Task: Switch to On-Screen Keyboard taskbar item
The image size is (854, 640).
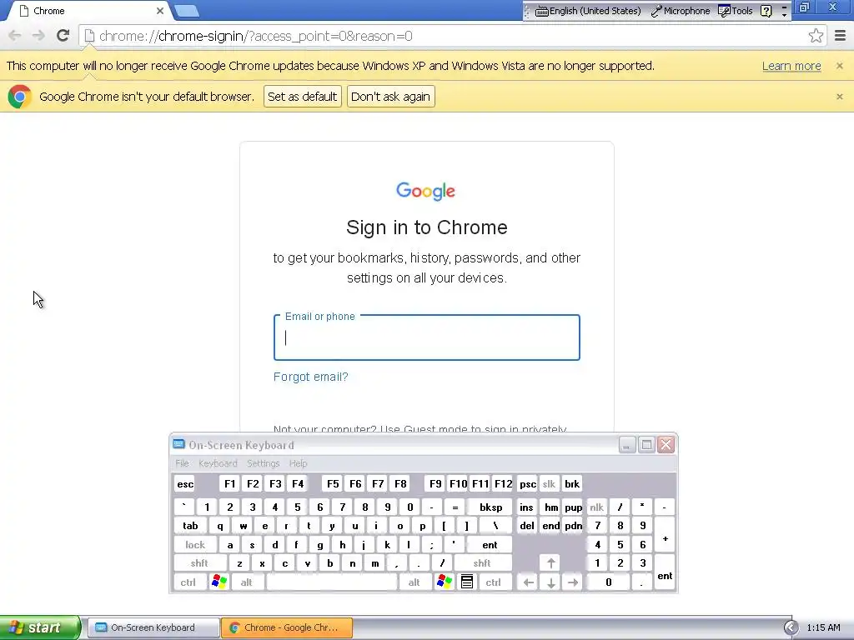Action: [x=153, y=627]
